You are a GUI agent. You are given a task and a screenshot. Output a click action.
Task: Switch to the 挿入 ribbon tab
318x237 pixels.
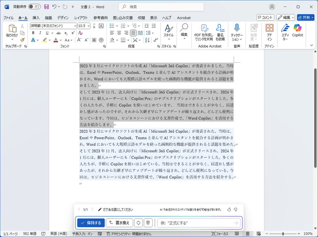36,18
